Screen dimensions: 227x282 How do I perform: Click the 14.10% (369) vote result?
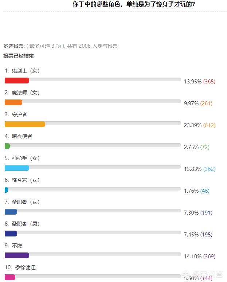(x=199, y=256)
